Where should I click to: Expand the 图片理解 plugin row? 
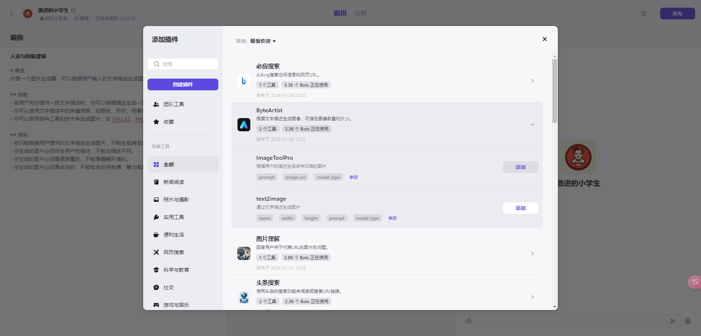533,253
